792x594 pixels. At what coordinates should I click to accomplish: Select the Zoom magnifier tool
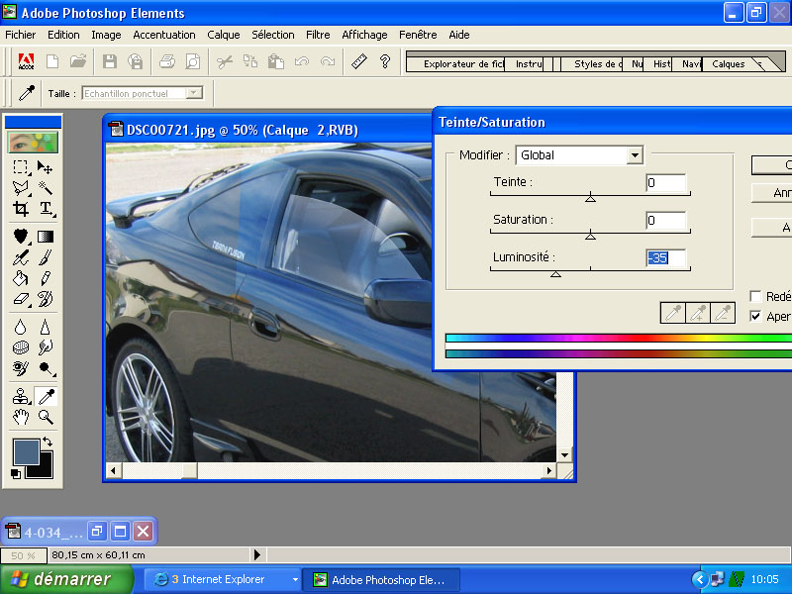[x=45, y=417]
